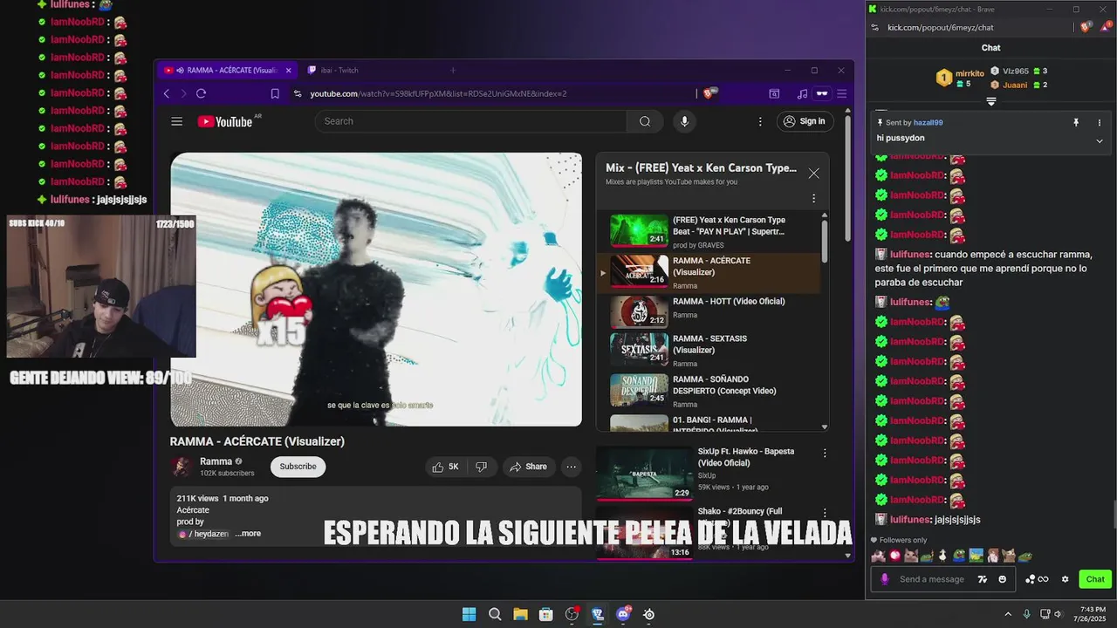Like the video with the thumbs-up button
This screenshot has height=628, width=1117.
pyautogui.click(x=446, y=467)
